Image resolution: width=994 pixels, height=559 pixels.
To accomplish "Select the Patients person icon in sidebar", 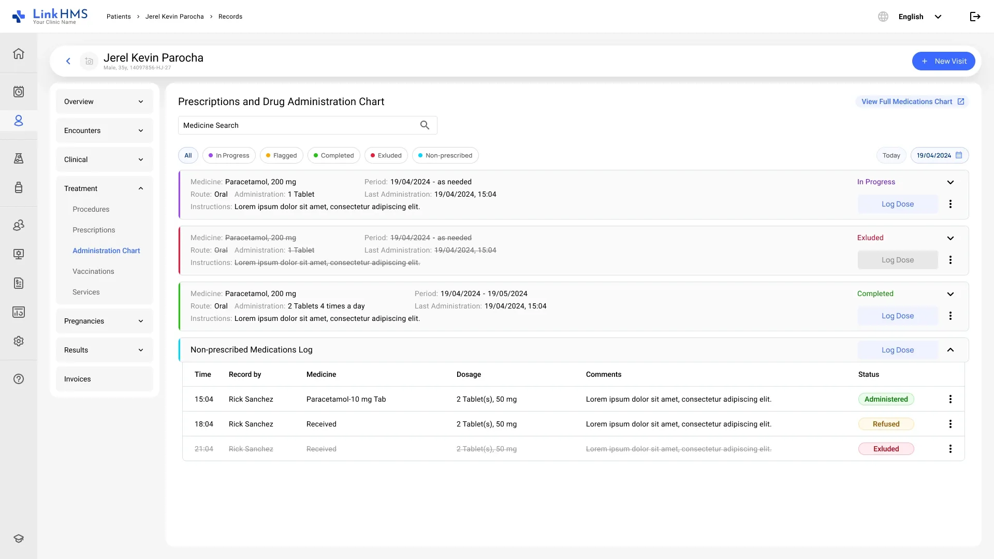I will click(x=19, y=121).
